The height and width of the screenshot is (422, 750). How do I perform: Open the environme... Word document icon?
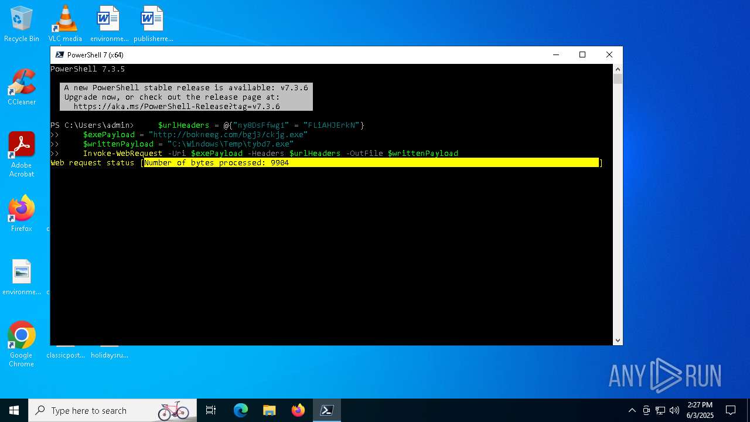(x=109, y=24)
